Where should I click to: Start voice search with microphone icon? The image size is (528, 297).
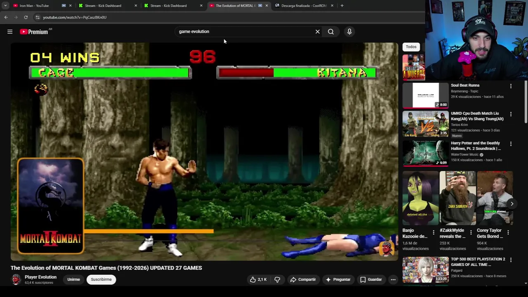click(349, 32)
